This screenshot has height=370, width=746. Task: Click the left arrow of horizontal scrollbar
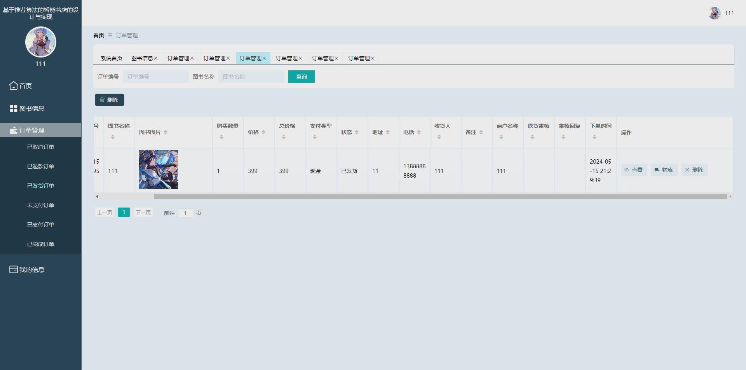pos(97,197)
